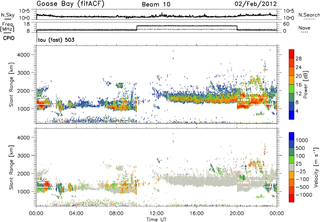Select the 'Freq. [MHz]' label
Viewport: 320px width, 222px height.
tap(8, 27)
